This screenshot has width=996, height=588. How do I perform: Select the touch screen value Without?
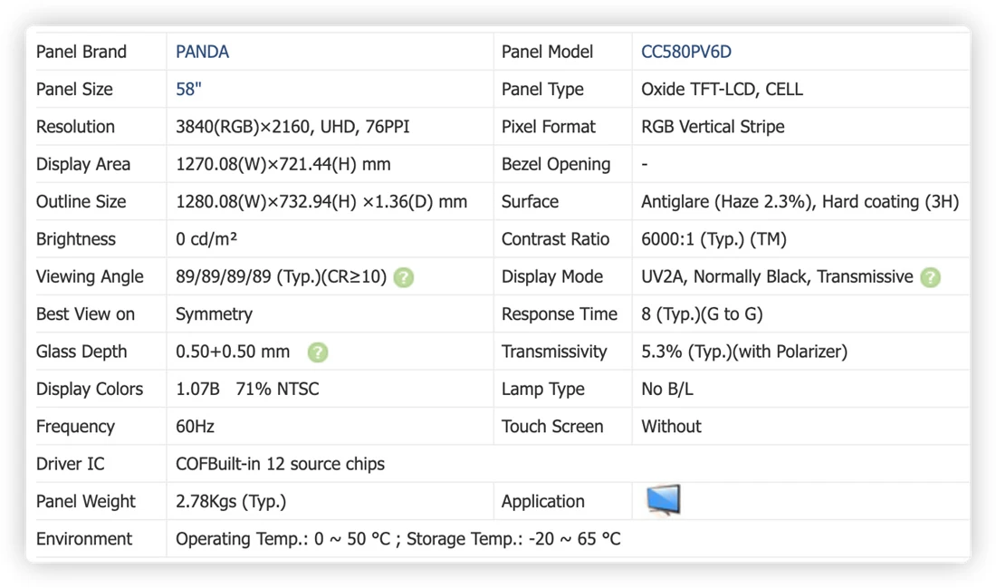pos(672,427)
